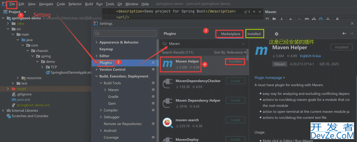Open the Refactor menu
357x142 pixels.
coord(75,4)
